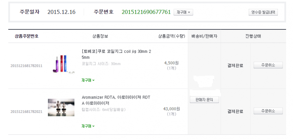Viewport: 293px width, 139px height.
Task: Click the 영수증 발급내역 button
Action: (263, 12)
